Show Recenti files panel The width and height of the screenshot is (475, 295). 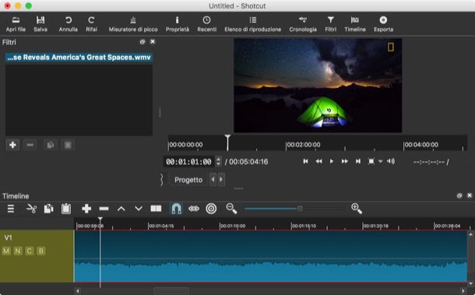click(x=206, y=24)
